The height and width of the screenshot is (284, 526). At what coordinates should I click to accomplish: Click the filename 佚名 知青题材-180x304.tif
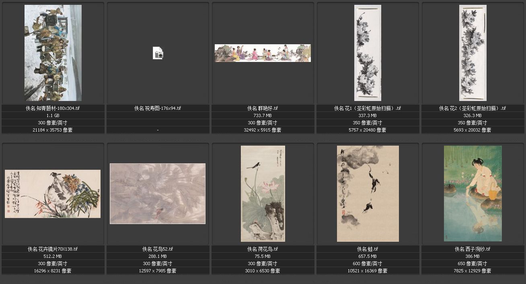(x=53, y=108)
